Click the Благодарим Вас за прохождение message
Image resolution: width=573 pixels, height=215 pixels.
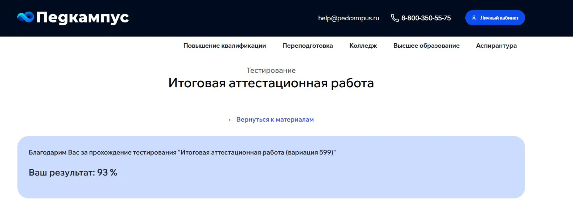click(182, 152)
